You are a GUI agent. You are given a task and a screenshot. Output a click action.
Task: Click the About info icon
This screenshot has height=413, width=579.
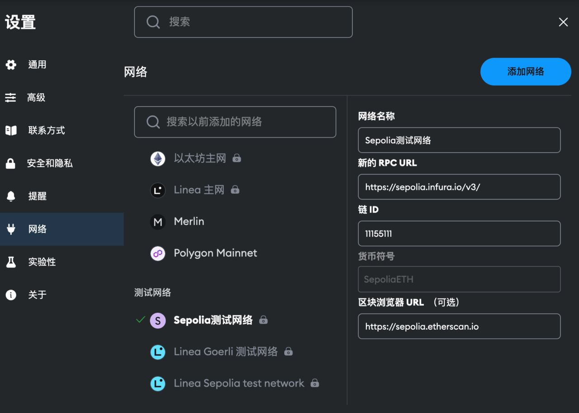coord(11,295)
